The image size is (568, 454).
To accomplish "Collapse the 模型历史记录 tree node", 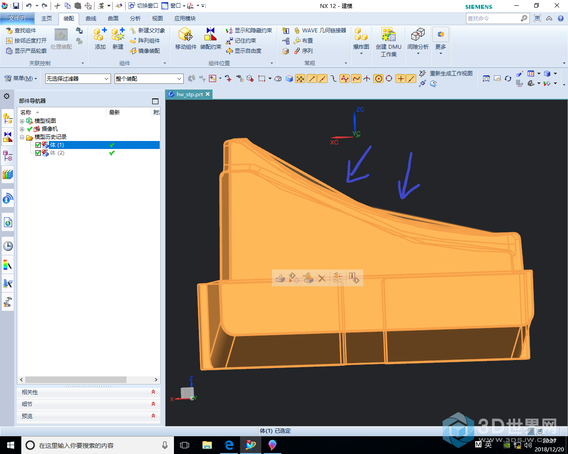I will coord(22,137).
